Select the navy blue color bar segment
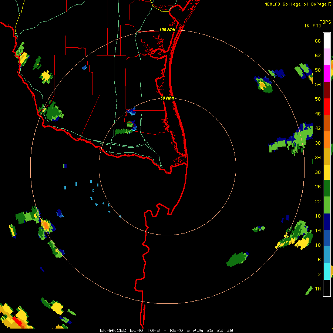Image resolution: width=333 pixels, height=333 pixels. (x=327, y=222)
